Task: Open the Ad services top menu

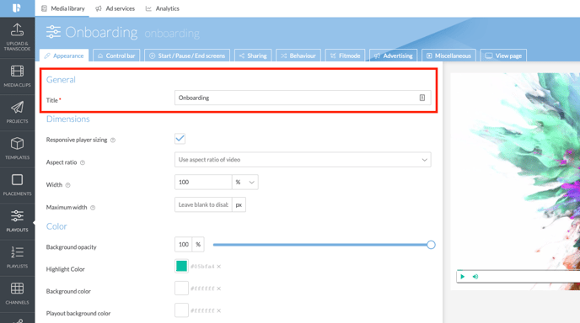Action: pos(115,8)
